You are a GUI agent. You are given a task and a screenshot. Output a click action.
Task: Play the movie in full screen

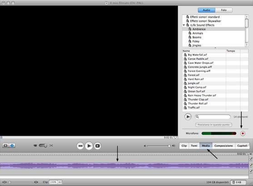(x=98, y=146)
